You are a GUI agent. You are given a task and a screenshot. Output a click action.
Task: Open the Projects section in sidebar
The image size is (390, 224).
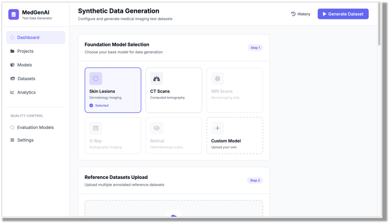pos(25,51)
